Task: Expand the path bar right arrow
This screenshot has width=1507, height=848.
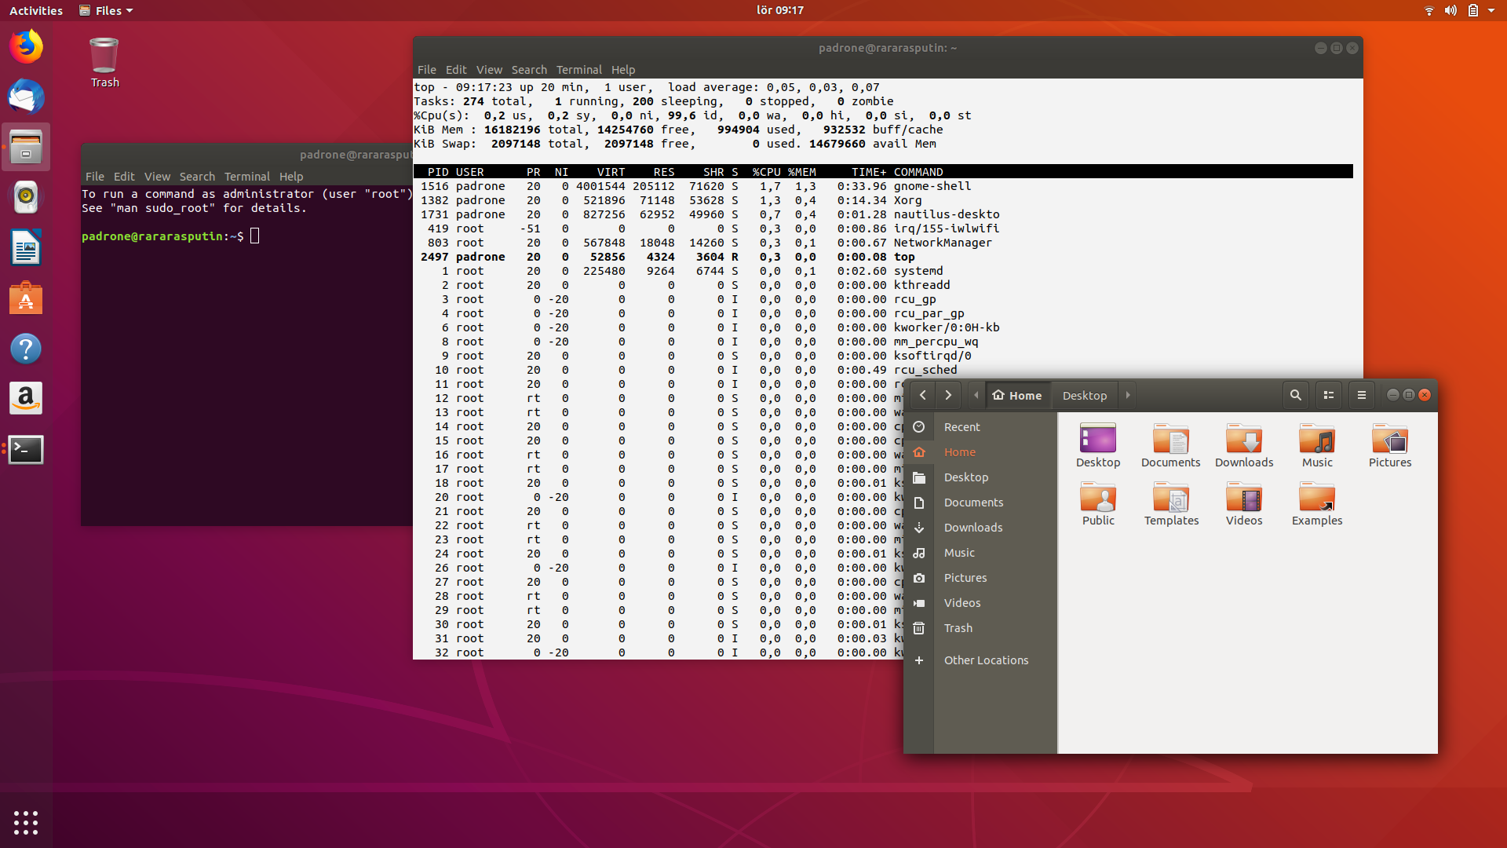Action: pyautogui.click(x=1128, y=395)
